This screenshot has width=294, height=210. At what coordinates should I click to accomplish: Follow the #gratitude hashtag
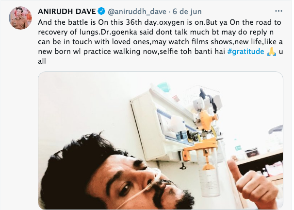245,52
